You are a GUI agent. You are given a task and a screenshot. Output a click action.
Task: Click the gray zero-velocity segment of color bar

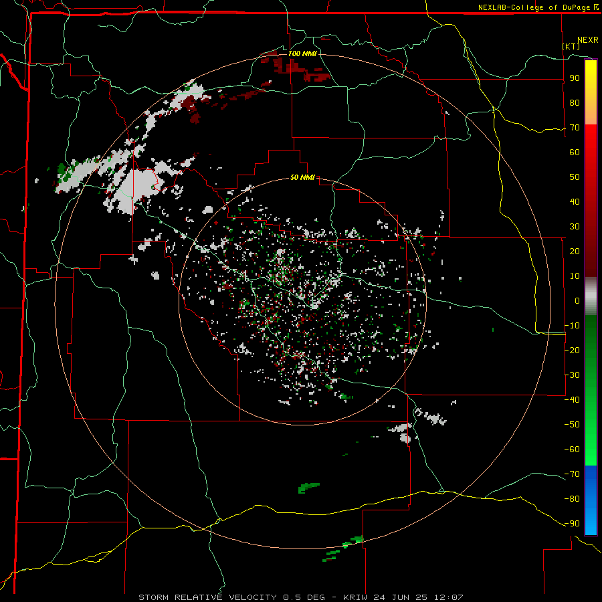(591, 296)
